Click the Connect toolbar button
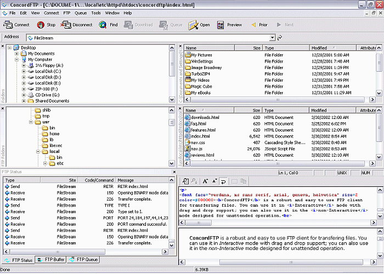The width and height of the screenshot is (384, 274). [16, 25]
